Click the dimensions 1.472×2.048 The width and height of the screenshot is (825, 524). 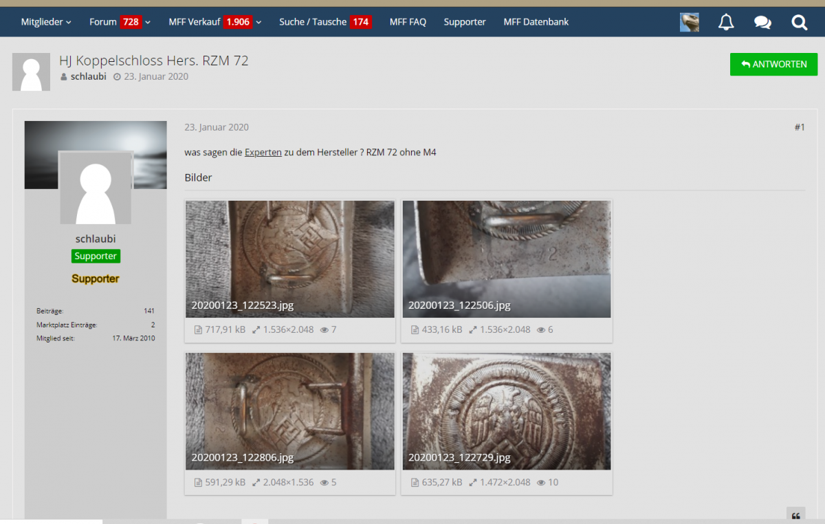(x=505, y=483)
